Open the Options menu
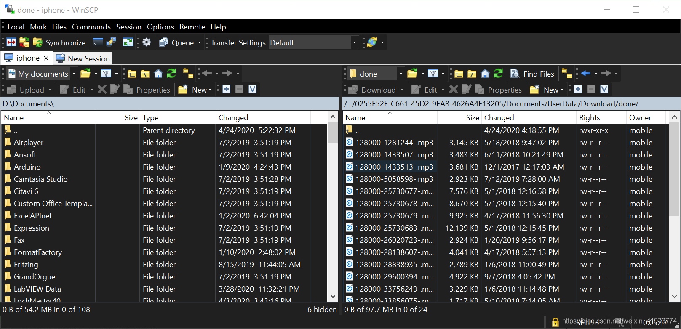The height and width of the screenshot is (329, 681). 160,27
